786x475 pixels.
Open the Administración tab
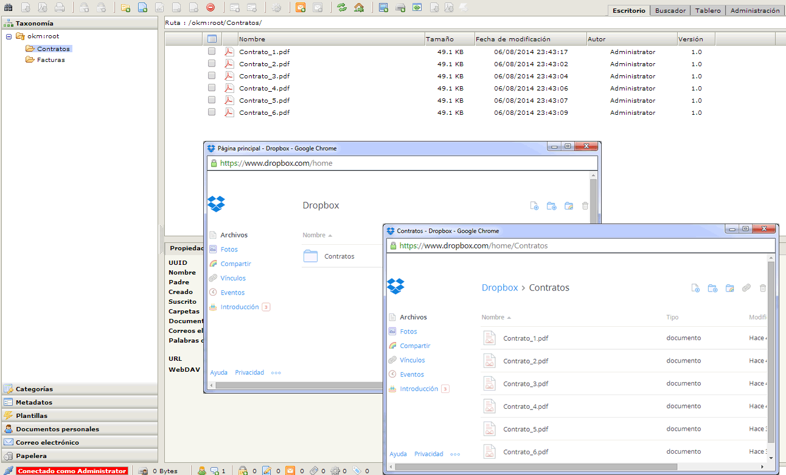click(x=754, y=10)
